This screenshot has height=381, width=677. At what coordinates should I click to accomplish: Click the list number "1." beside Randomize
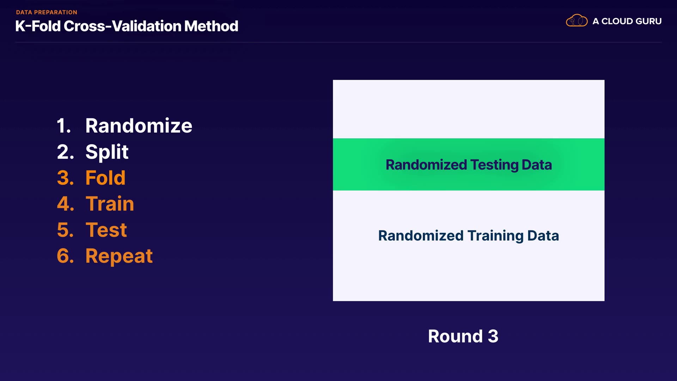click(x=64, y=126)
